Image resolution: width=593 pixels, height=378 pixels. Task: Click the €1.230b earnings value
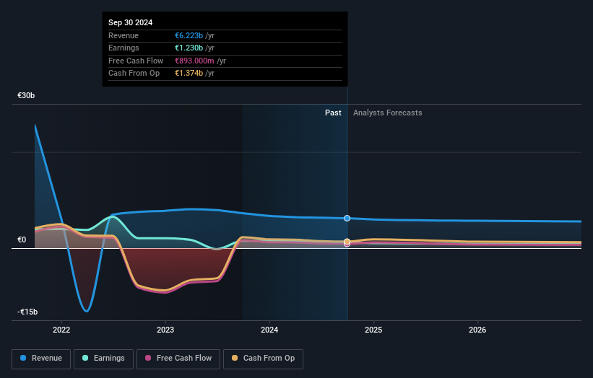[189, 48]
